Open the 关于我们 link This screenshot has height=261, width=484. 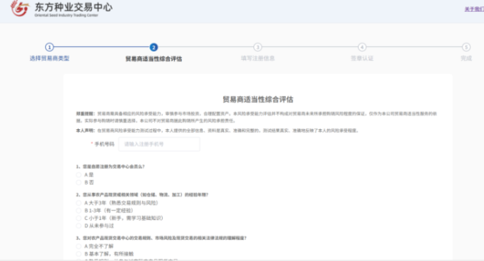click(473, 9)
